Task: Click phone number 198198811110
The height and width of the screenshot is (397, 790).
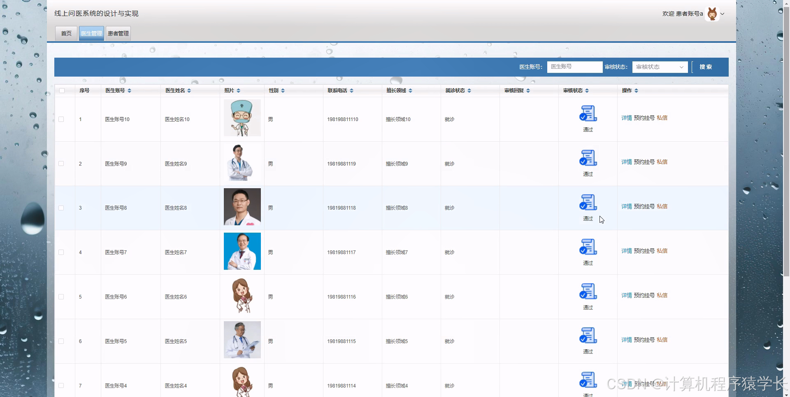Action: pos(343,119)
